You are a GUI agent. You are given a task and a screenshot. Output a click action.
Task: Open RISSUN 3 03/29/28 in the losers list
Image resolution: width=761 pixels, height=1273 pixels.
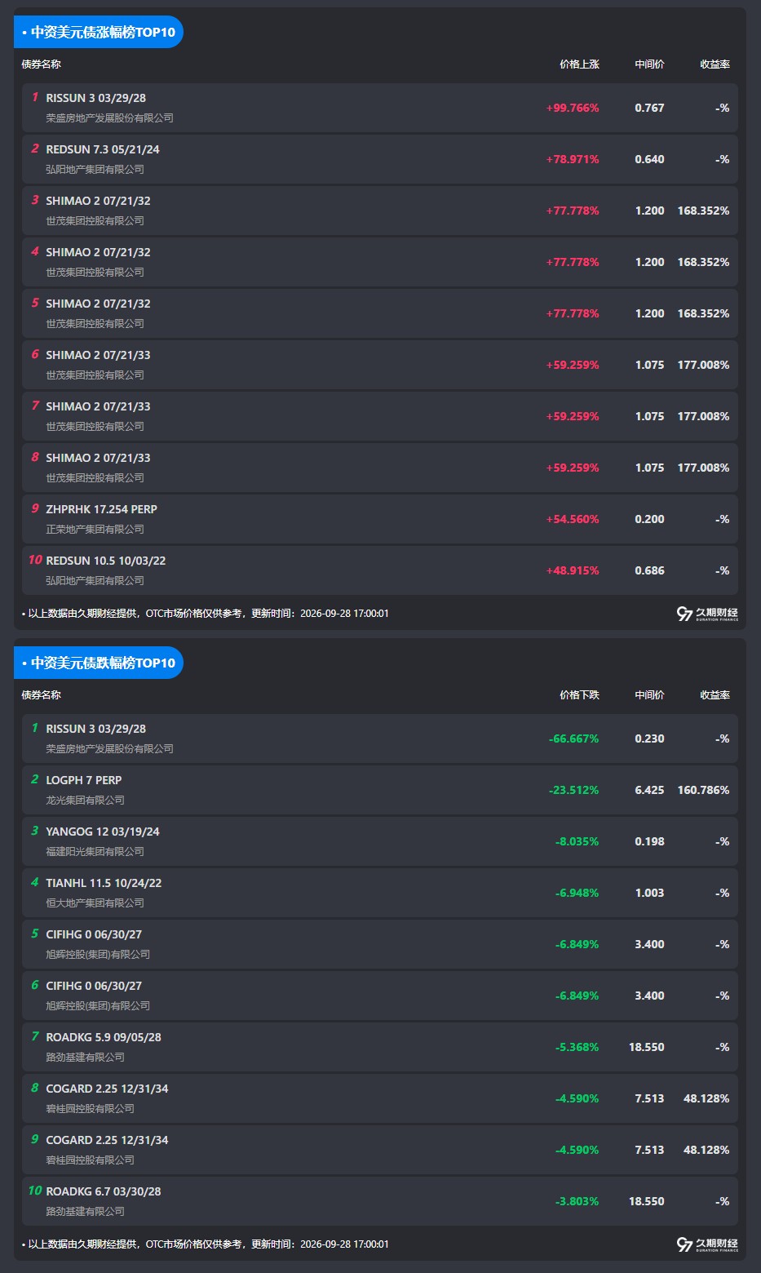click(380, 739)
